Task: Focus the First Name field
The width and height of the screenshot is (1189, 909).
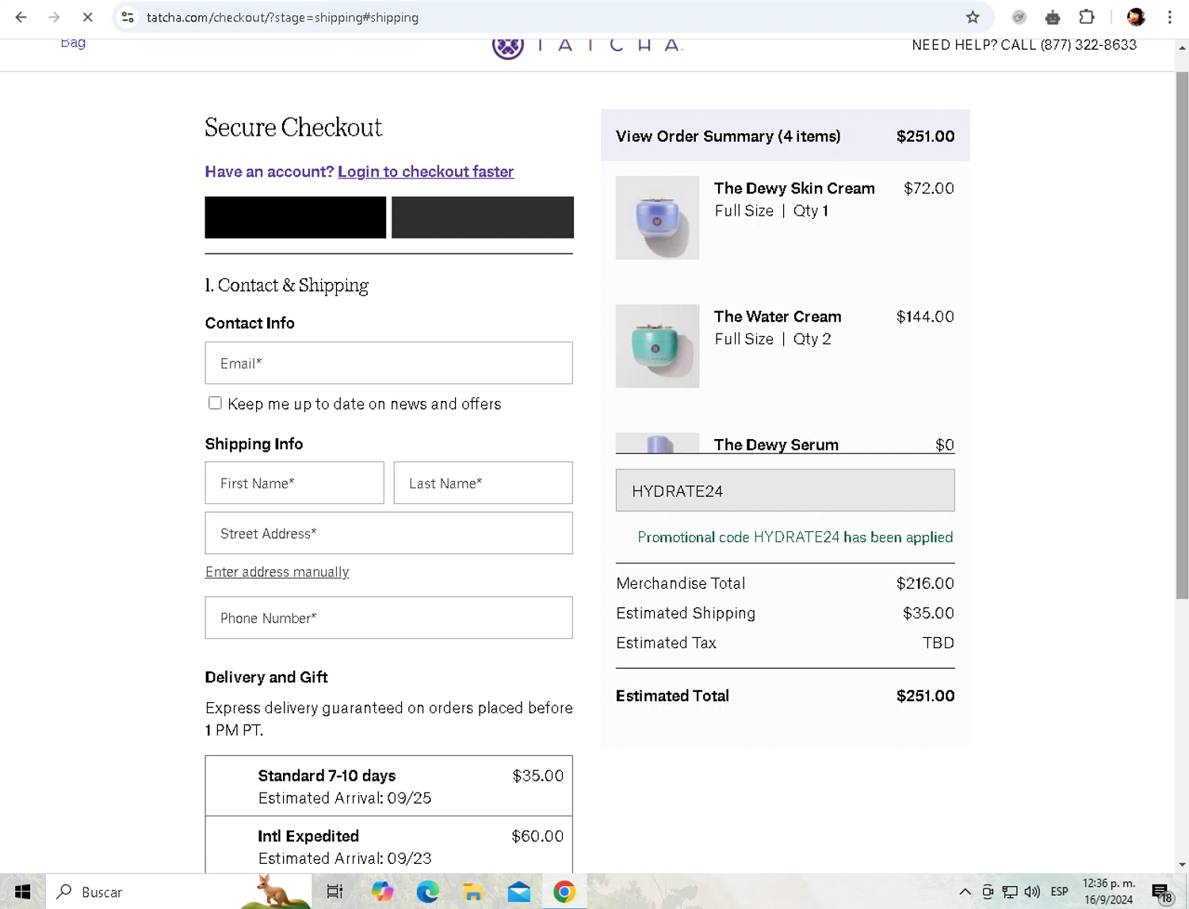Action: 294,483
